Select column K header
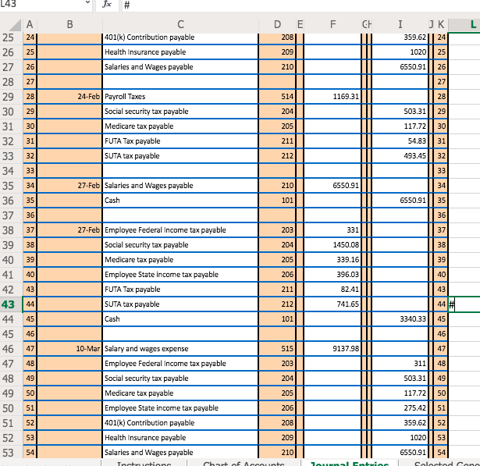Image resolution: width=480 pixels, height=466 pixels. [x=441, y=24]
